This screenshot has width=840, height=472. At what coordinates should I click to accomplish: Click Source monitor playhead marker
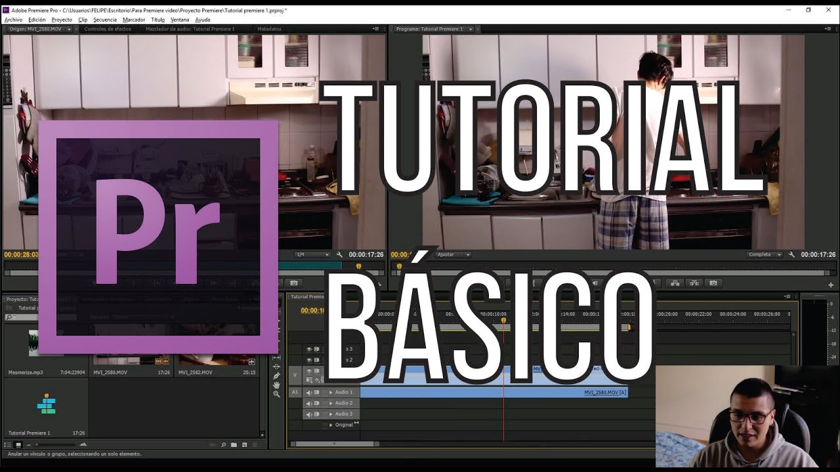[x=358, y=266]
